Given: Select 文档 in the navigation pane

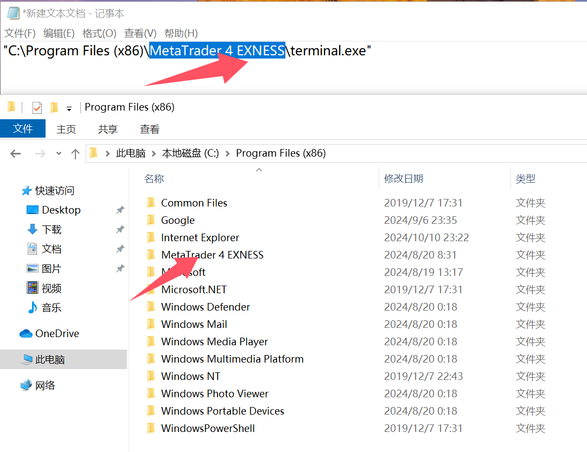Looking at the screenshot, I should tap(52, 249).
